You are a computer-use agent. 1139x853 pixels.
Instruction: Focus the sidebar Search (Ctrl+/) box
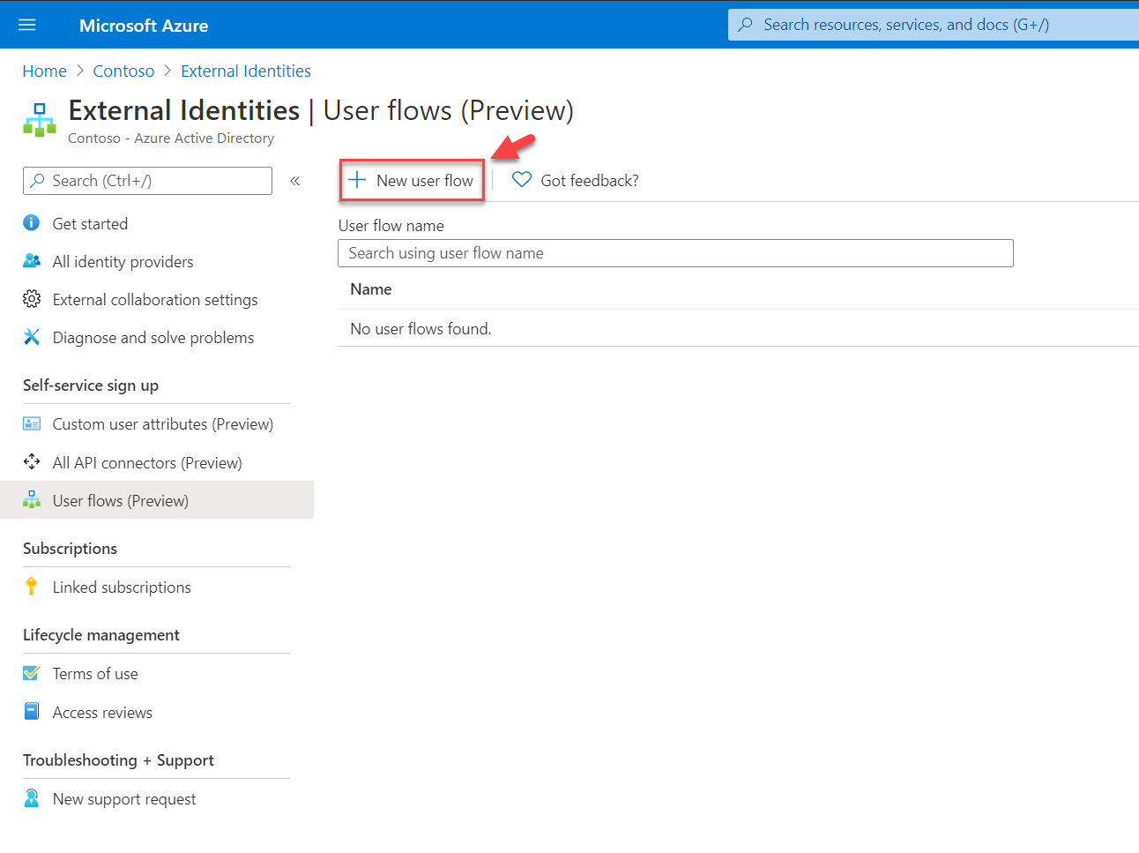click(147, 181)
